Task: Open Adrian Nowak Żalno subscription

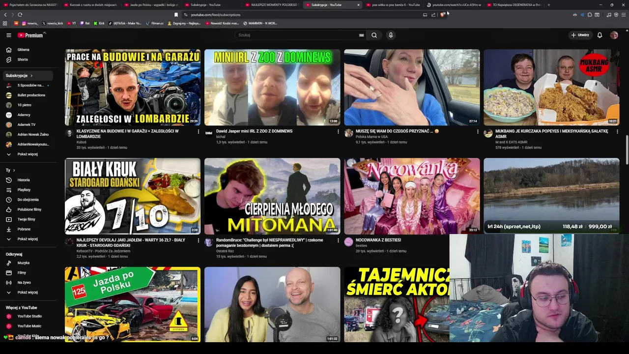Action: coord(33,135)
